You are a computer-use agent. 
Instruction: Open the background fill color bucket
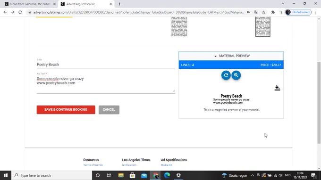(x=277, y=88)
